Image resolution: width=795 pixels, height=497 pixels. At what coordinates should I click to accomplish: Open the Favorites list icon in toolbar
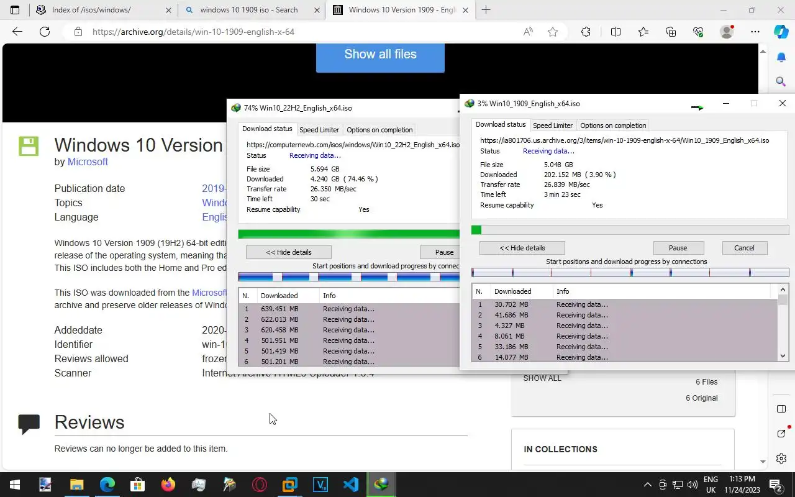pyautogui.click(x=643, y=32)
